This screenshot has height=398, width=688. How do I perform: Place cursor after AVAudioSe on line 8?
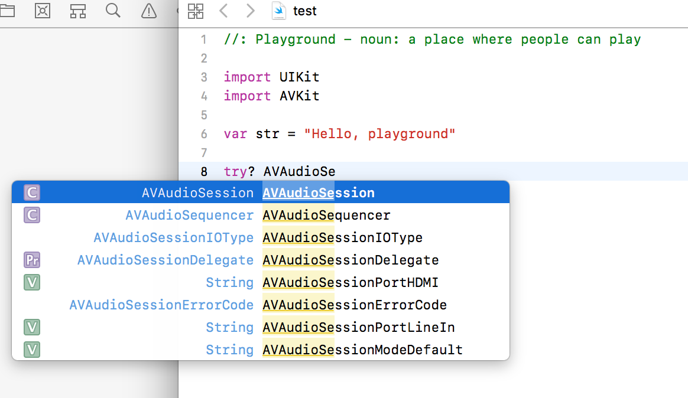coord(336,171)
